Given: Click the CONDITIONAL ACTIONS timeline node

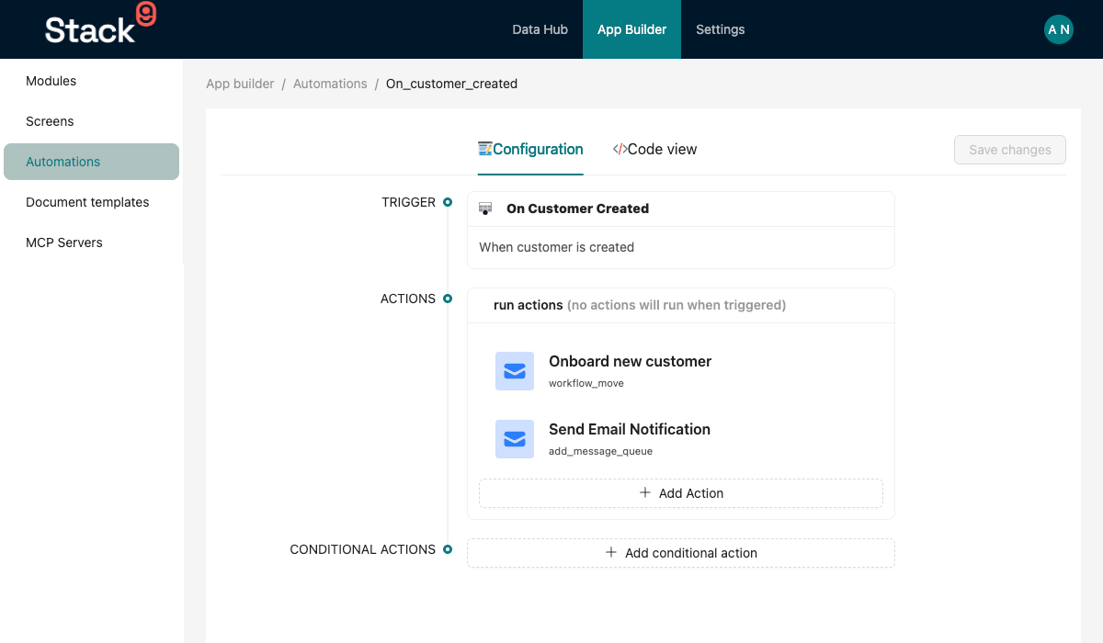Looking at the screenshot, I should click(x=448, y=549).
